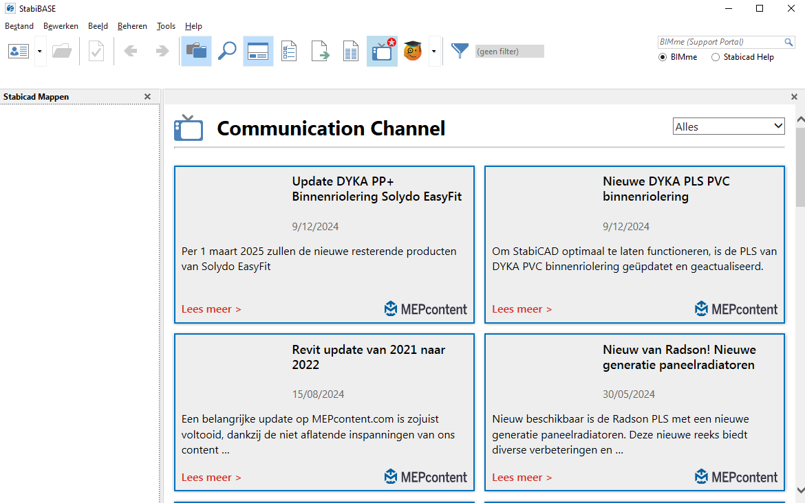This screenshot has height=503, width=805.
Task: Select the BIMme radio button
Action: pyautogui.click(x=663, y=57)
